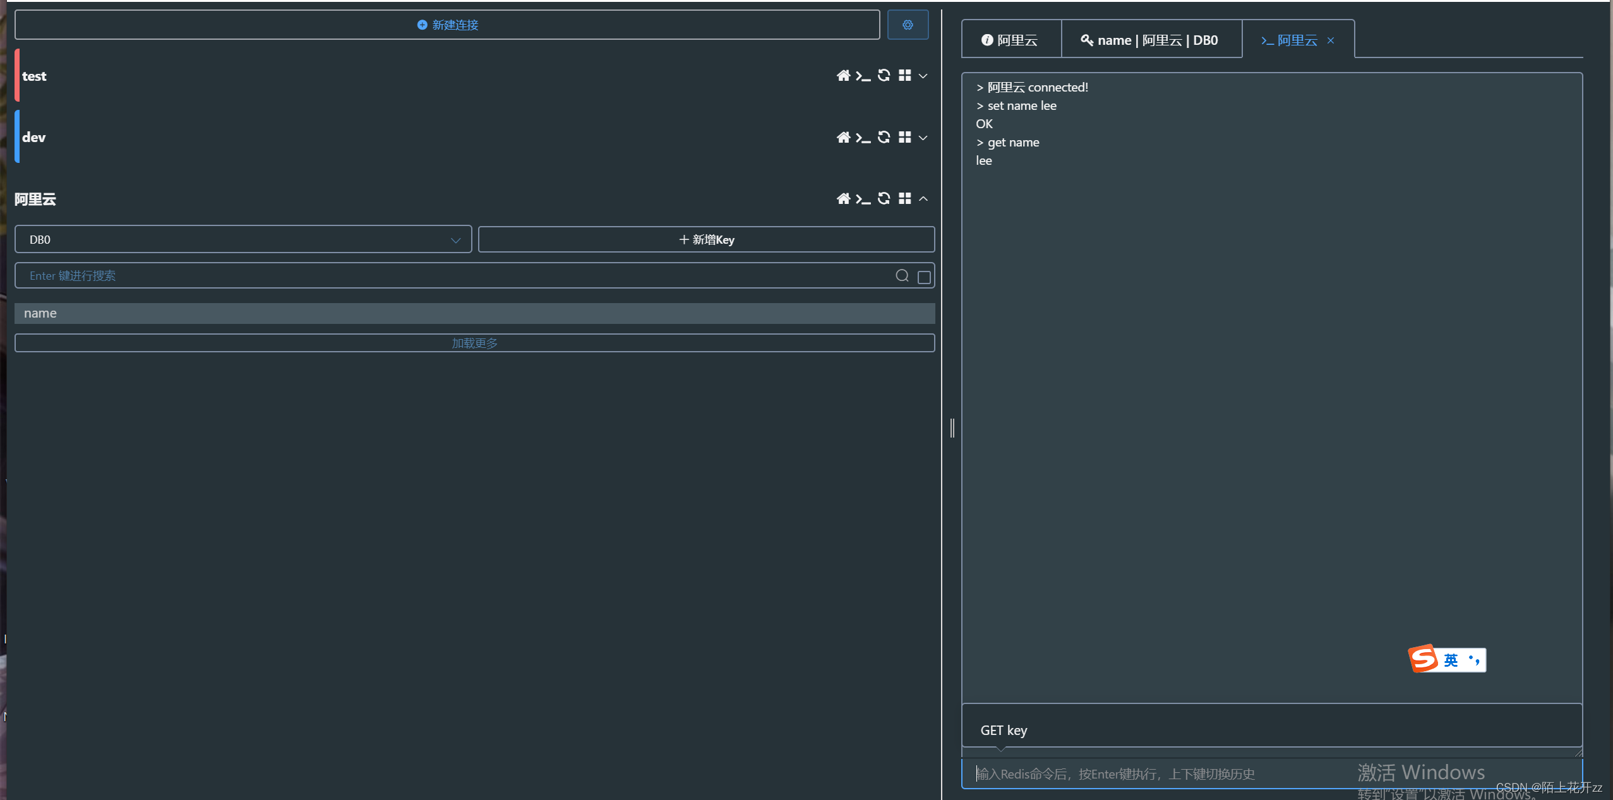Open the DB0 database dropdown
Viewport: 1613px width, 800px height.
243,239
